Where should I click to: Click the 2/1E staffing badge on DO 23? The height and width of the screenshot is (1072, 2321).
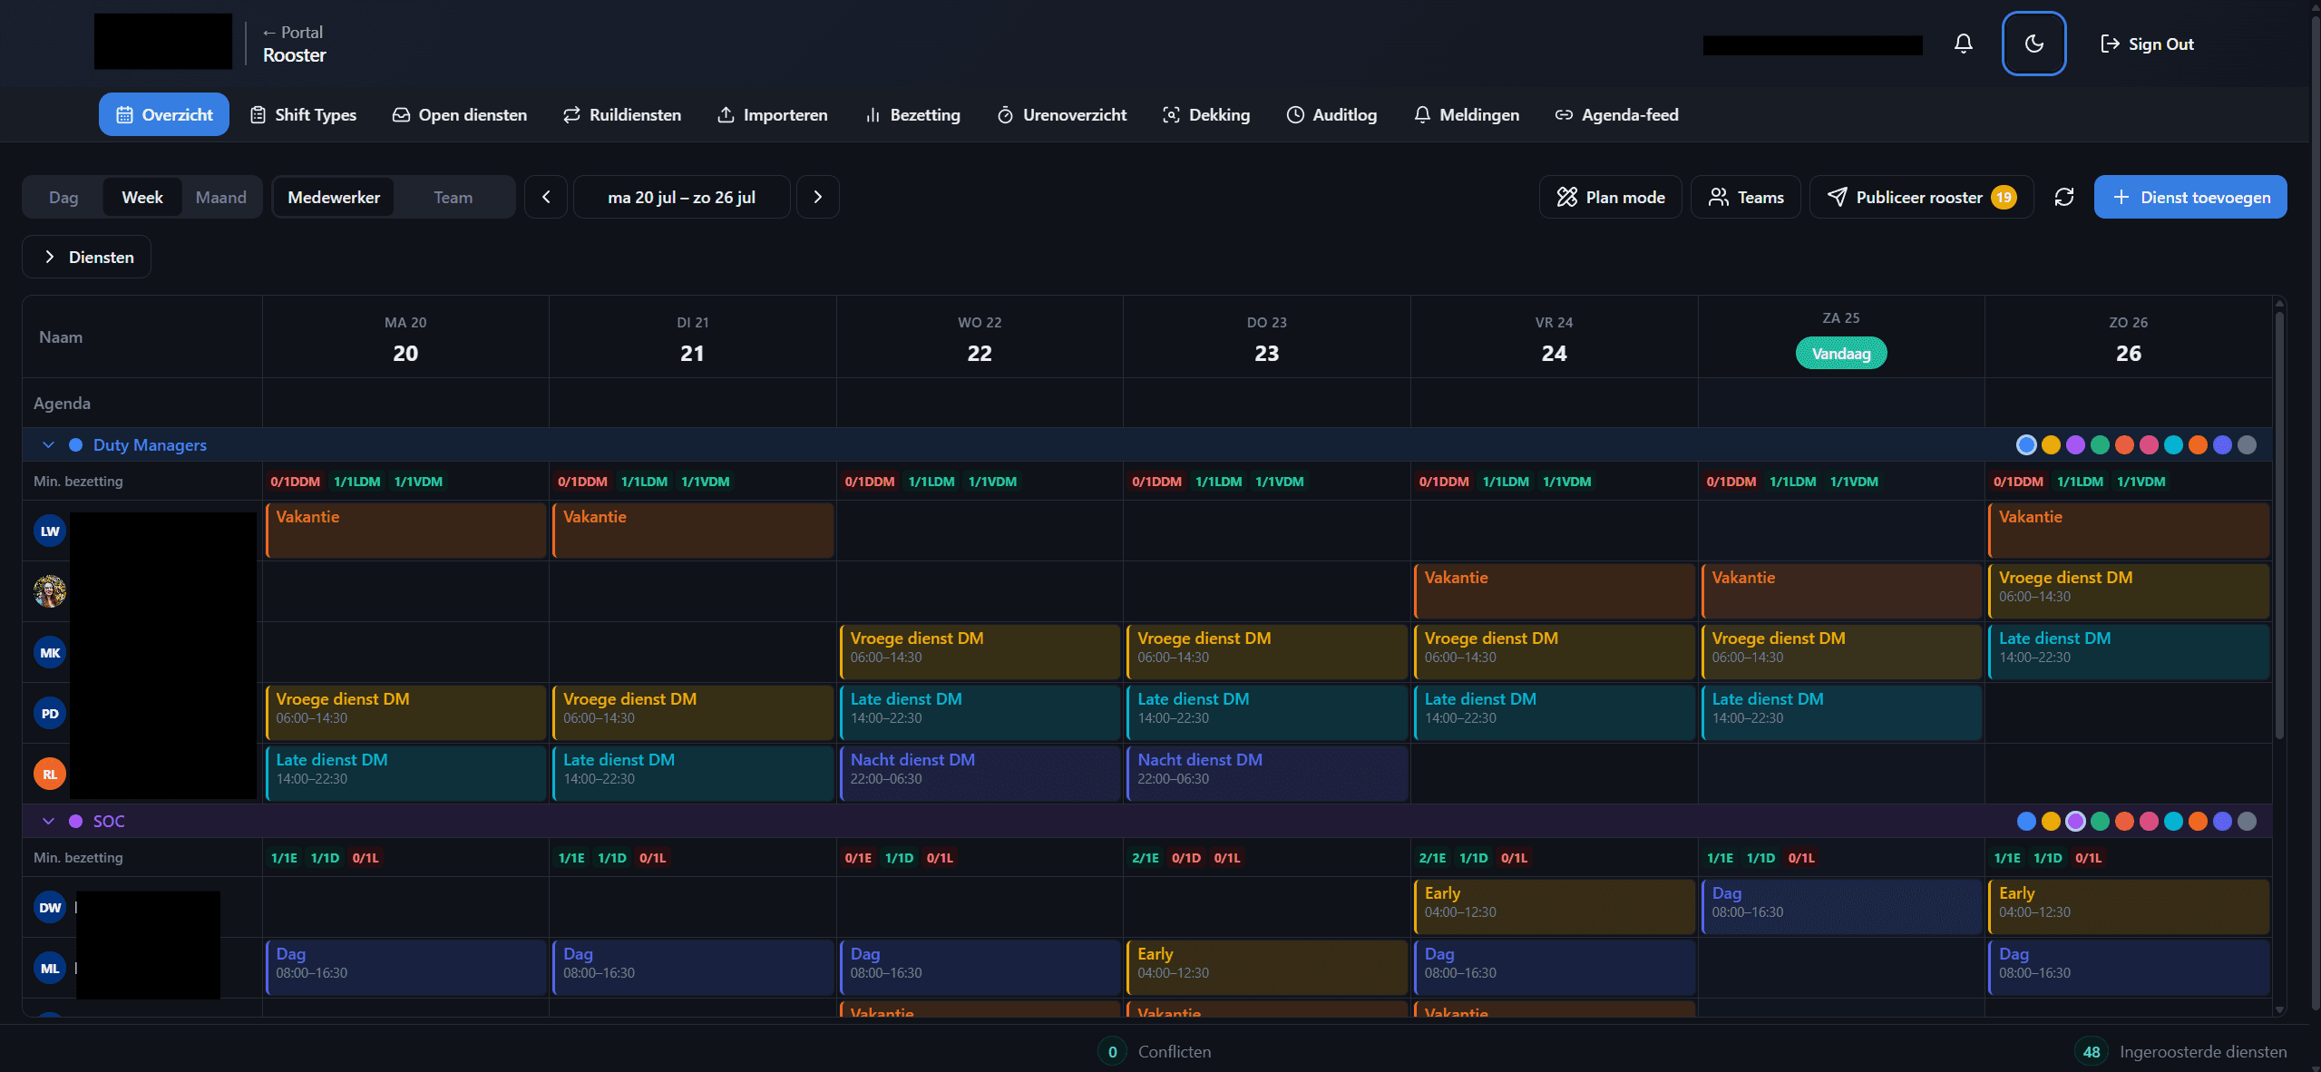tap(1146, 858)
